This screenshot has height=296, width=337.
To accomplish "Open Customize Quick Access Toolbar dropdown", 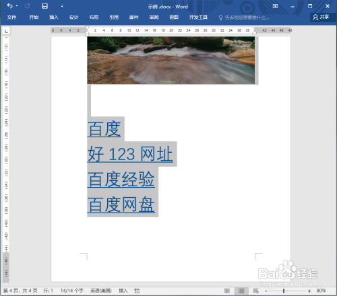I will 62,6.
